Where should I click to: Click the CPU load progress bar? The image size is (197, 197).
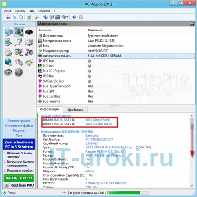click(x=128, y=192)
